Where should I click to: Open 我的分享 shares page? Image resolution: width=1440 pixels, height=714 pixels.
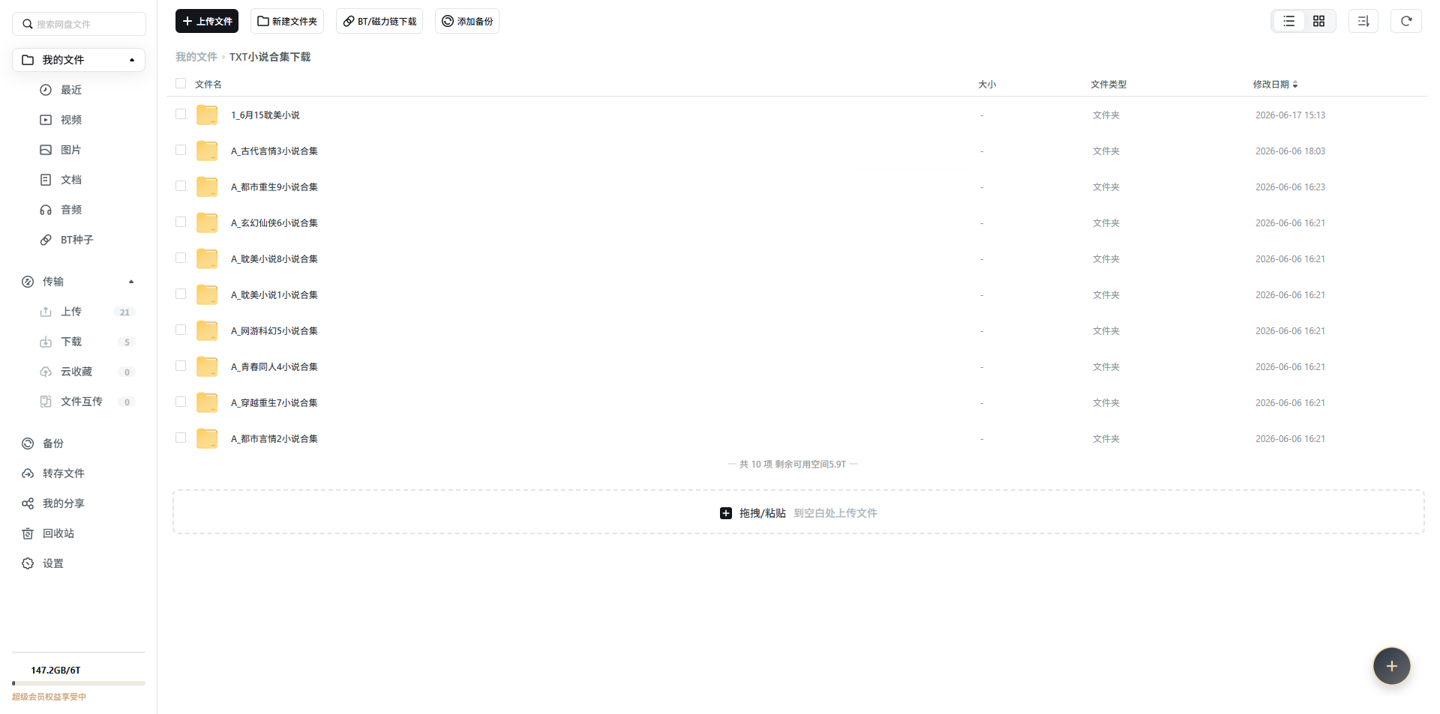click(63, 503)
